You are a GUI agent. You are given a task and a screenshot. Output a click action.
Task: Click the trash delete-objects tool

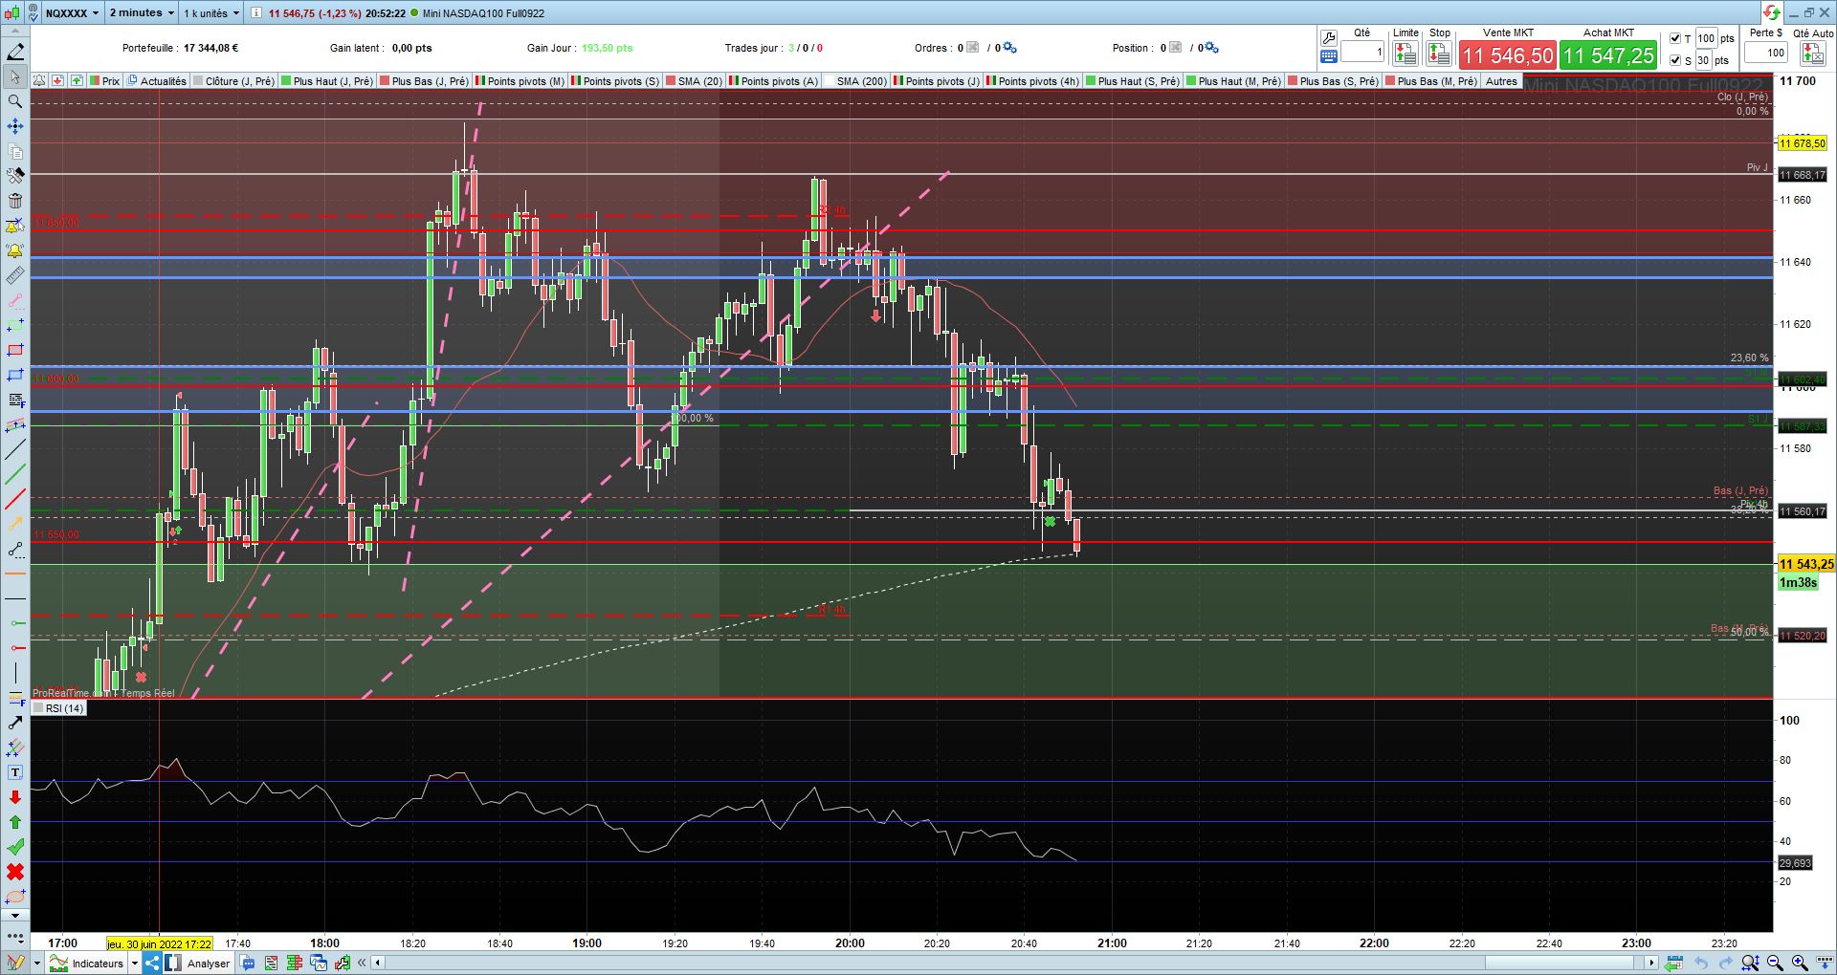[x=15, y=201]
